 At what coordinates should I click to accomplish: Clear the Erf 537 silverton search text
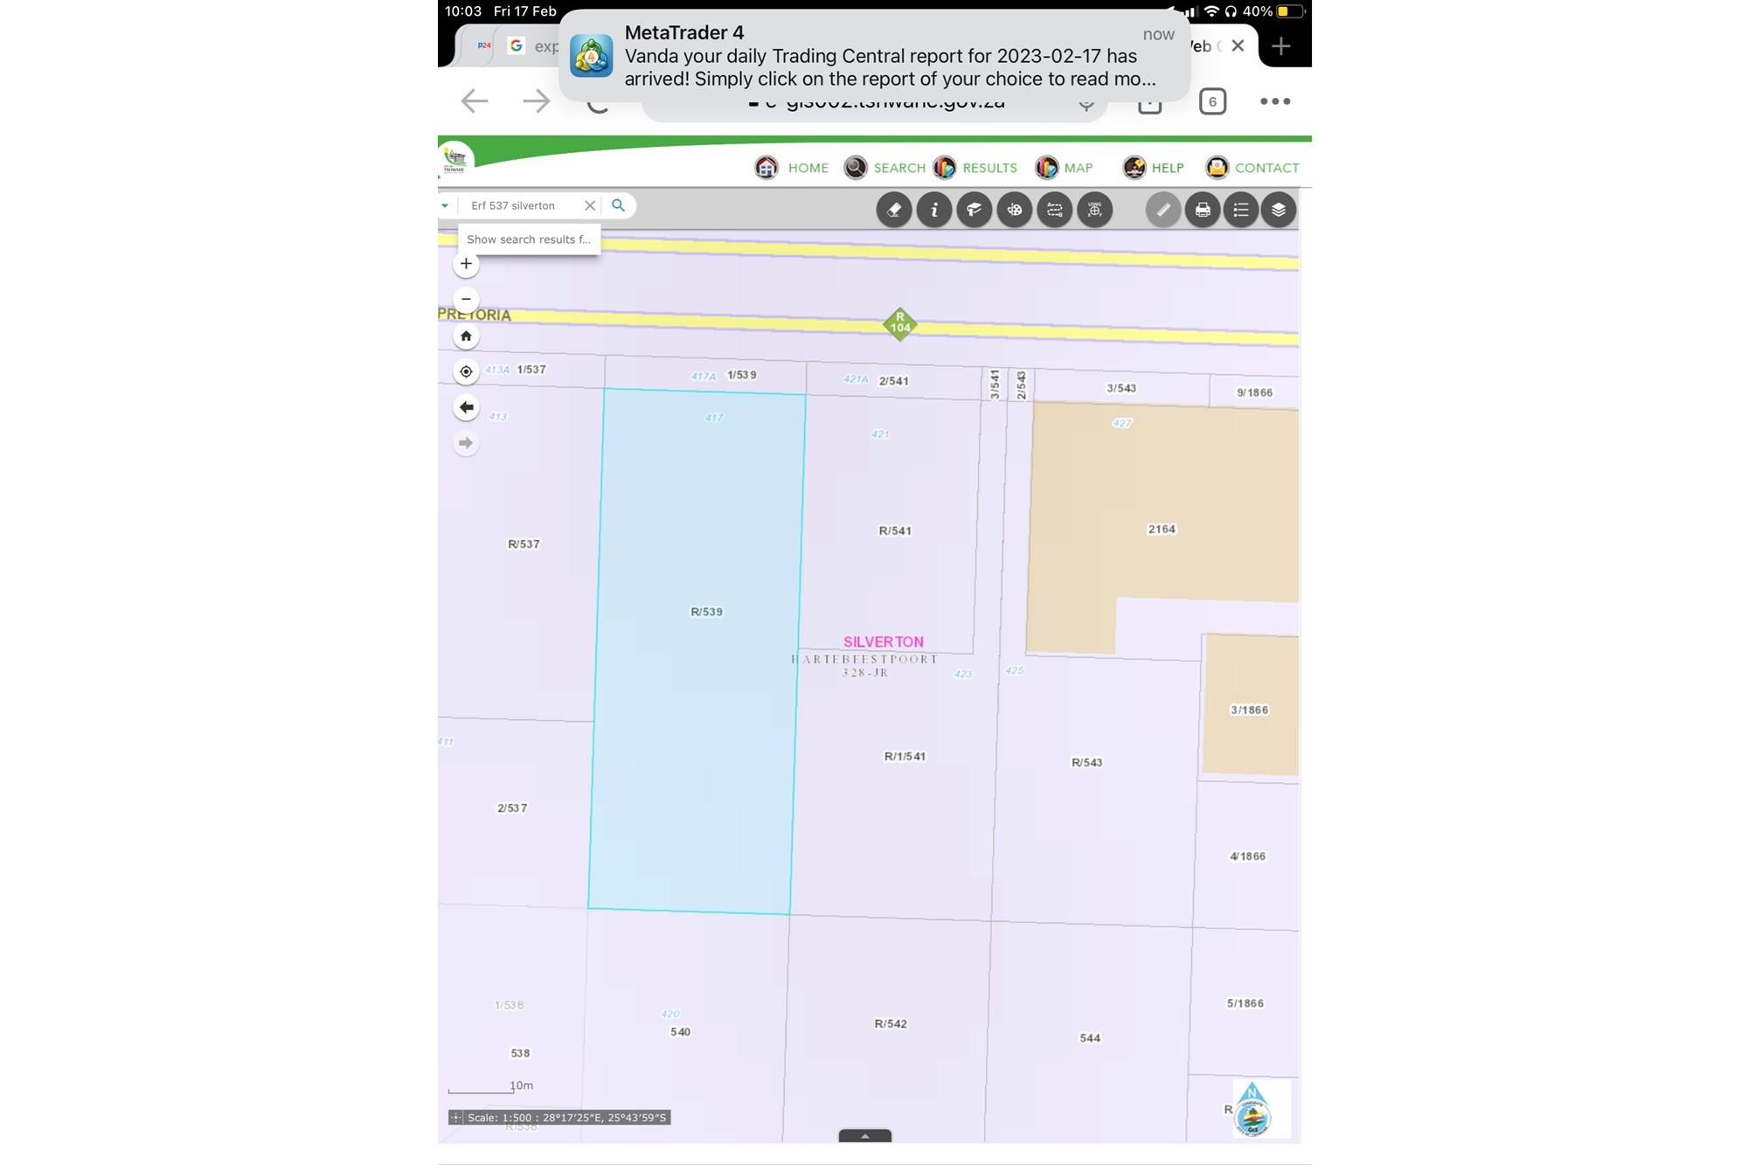point(590,206)
